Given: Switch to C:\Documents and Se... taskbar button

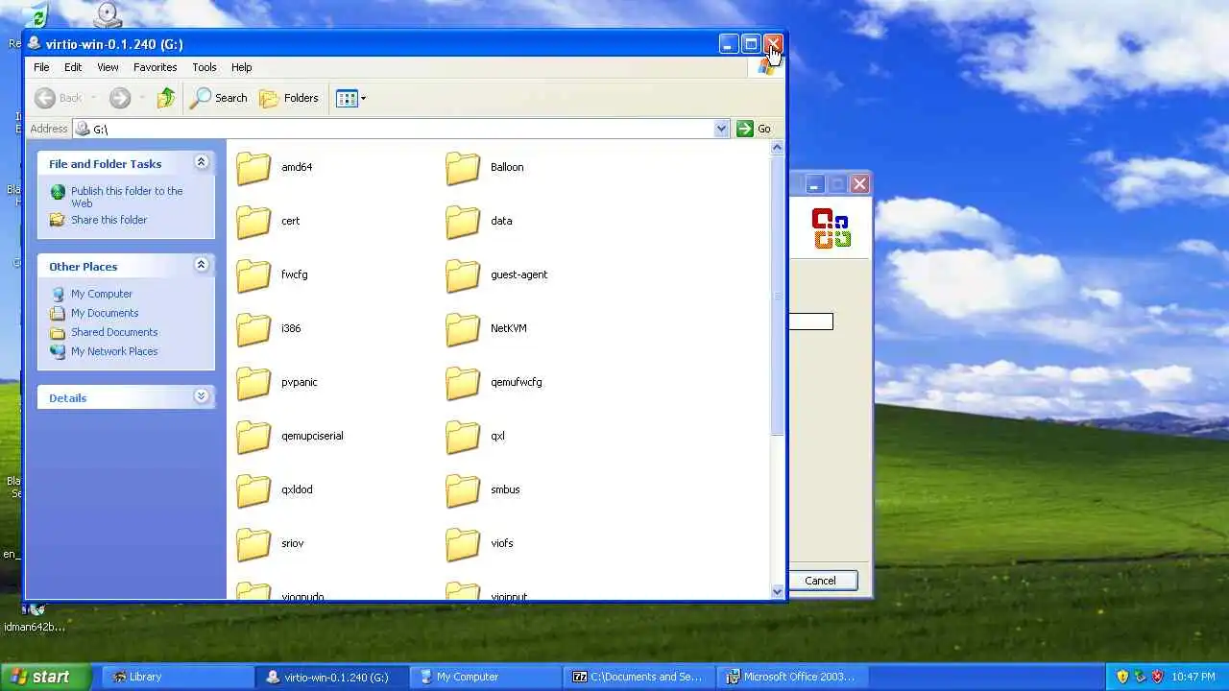Looking at the screenshot, I should [x=640, y=677].
